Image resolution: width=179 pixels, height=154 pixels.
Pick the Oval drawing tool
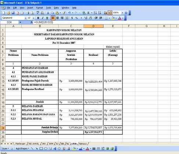click(46, 148)
